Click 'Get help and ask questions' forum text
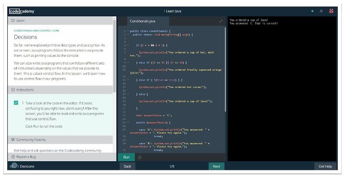Screen dimensions: 345x177 [x=57, y=151]
